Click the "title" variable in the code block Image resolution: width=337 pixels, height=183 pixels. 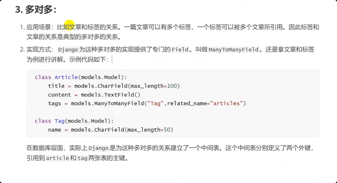(56, 86)
